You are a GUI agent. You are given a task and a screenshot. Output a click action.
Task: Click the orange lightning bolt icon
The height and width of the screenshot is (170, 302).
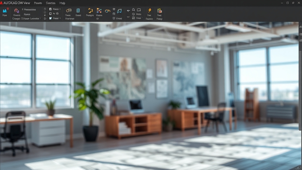[x=150, y=10]
